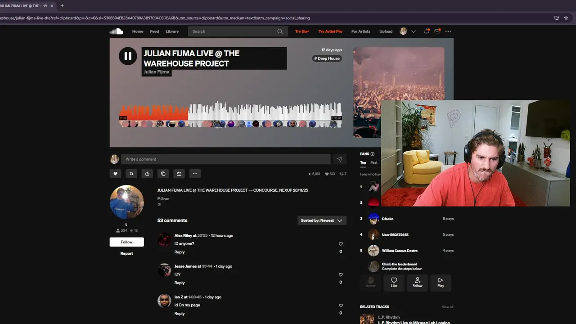Open fan User 560872465's profile
The width and height of the screenshot is (576, 324).
tap(395, 235)
